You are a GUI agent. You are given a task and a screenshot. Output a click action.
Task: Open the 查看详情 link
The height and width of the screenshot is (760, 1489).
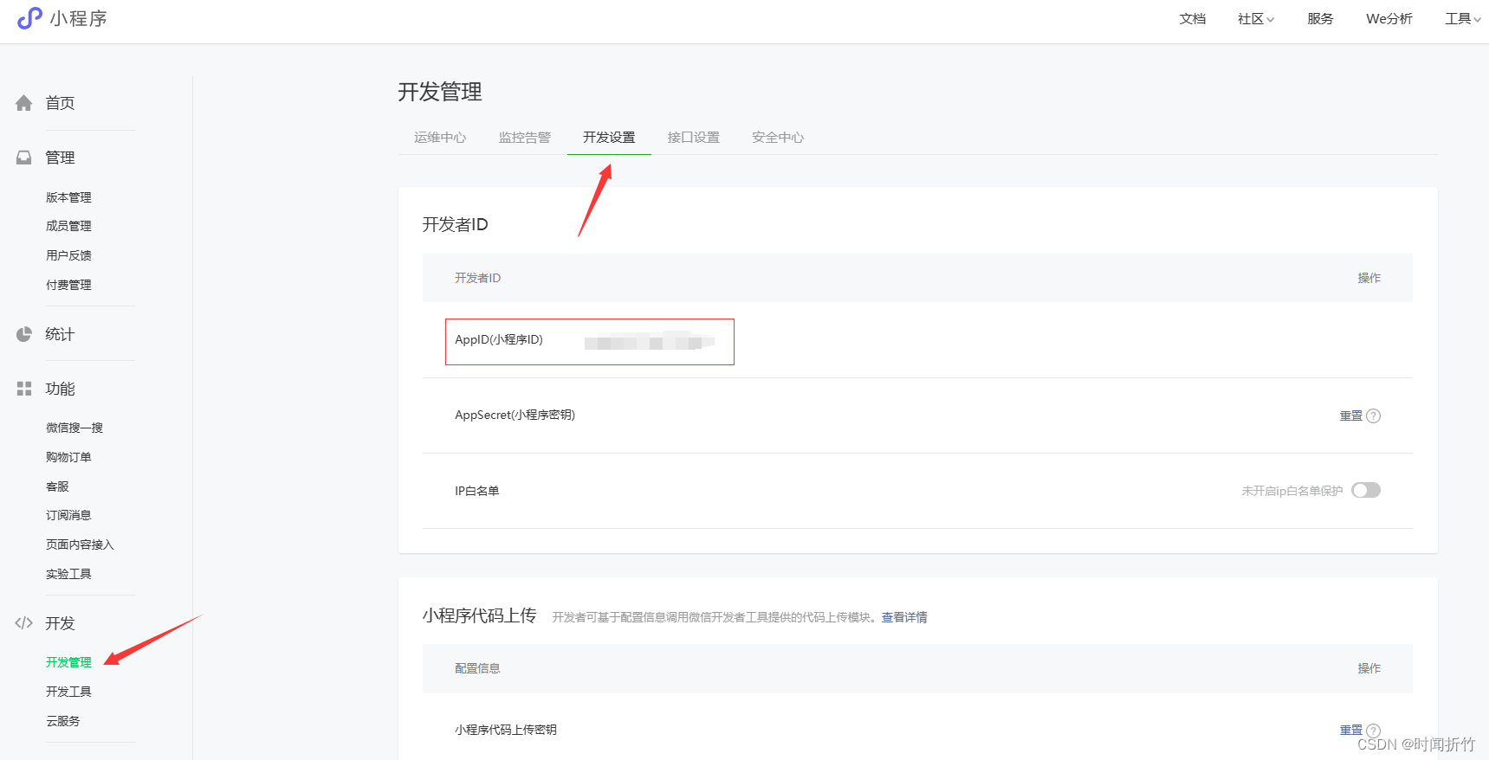[x=904, y=617]
